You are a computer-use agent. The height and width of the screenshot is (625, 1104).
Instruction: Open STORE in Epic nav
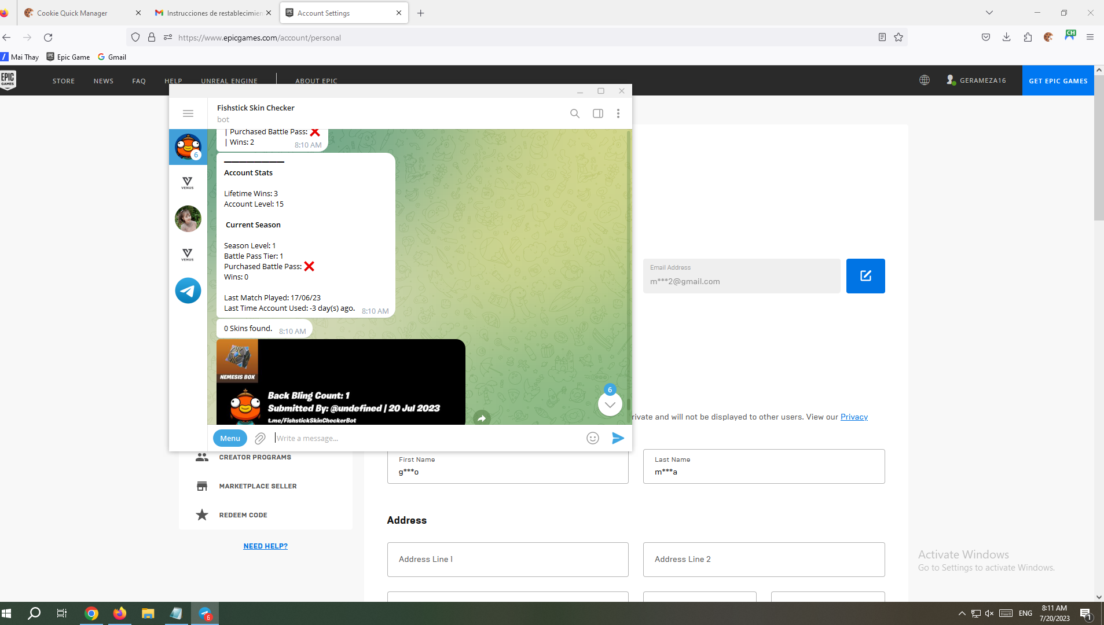click(x=64, y=81)
